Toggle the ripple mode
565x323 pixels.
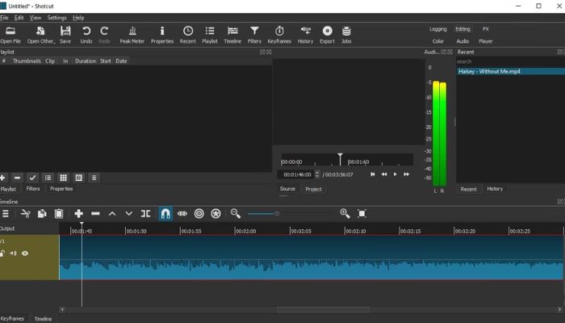[199, 214]
